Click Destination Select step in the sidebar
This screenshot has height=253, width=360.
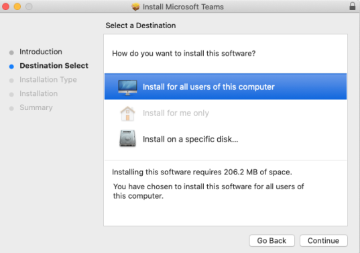pyautogui.click(x=54, y=66)
